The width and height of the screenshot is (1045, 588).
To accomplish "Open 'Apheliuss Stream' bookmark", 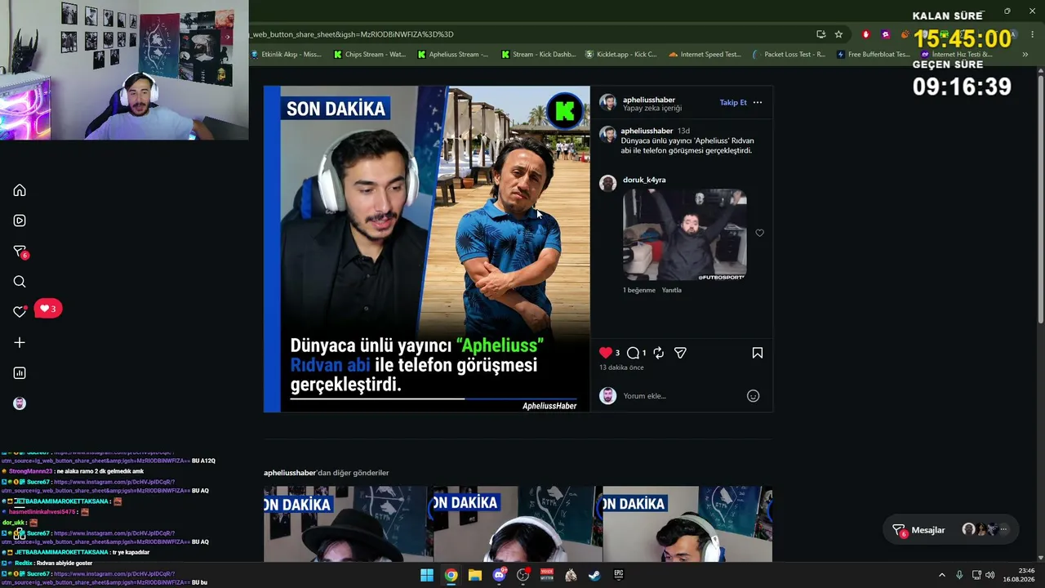I will [x=453, y=55].
